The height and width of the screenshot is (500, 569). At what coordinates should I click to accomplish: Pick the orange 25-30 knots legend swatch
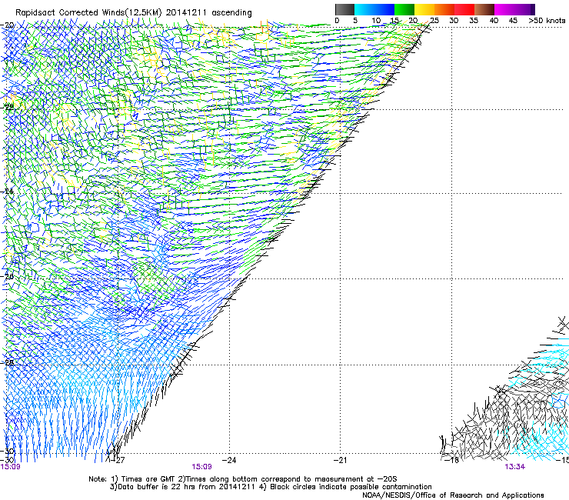(444, 9)
